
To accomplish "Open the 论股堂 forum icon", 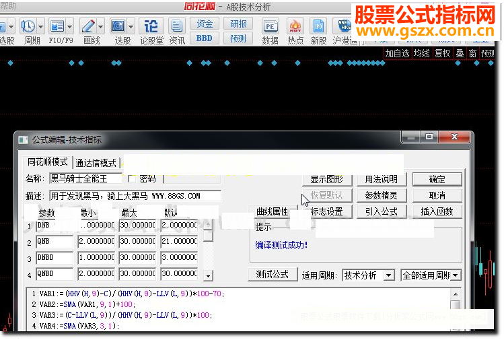I will tap(151, 26).
